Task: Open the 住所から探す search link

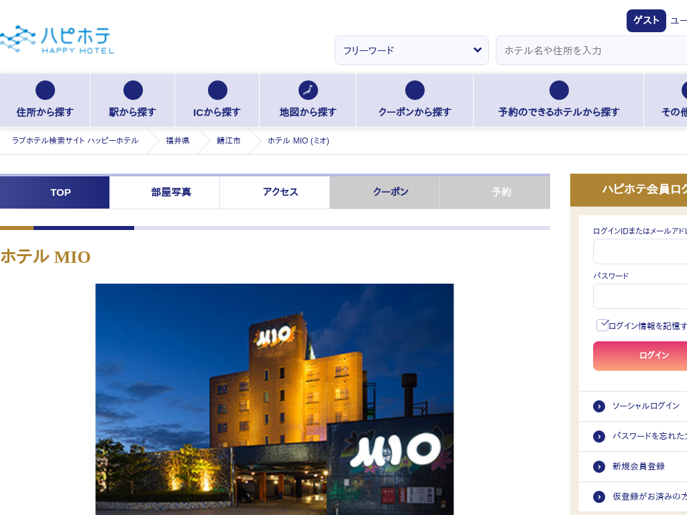Action: (45, 101)
